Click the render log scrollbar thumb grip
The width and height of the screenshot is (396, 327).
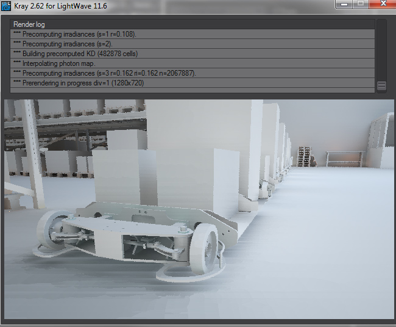click(381, 86)
